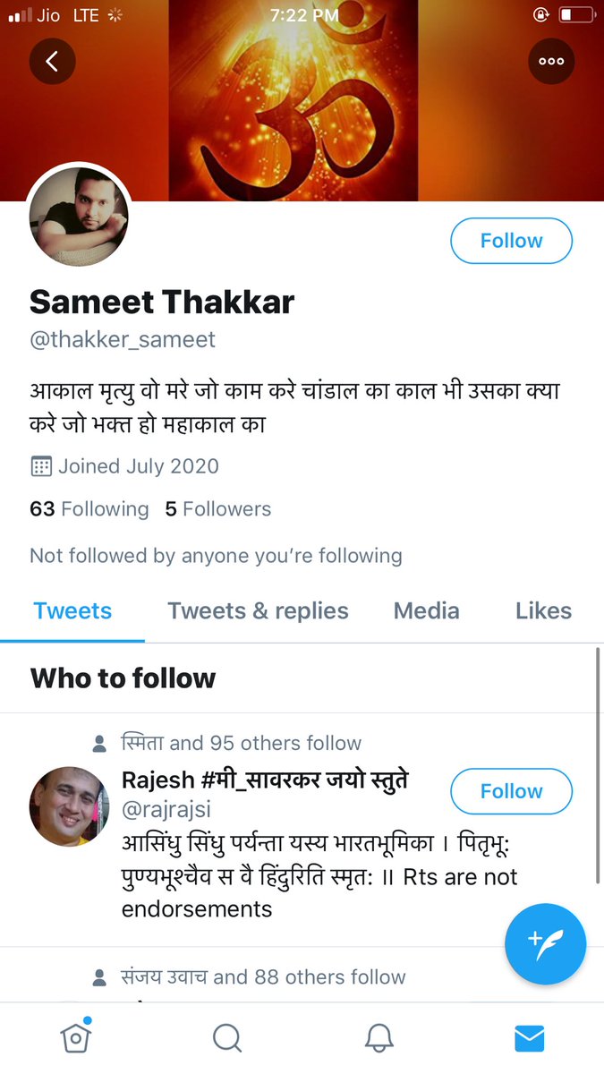Follow the suggested user @rajrajsi
The height and width of the screenshot is (1074, 604).
coord(511,791)
